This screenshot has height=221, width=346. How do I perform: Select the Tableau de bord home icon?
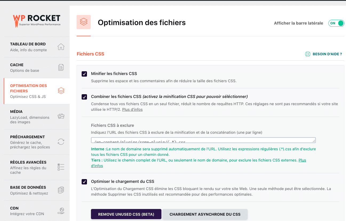coord(61,46)
